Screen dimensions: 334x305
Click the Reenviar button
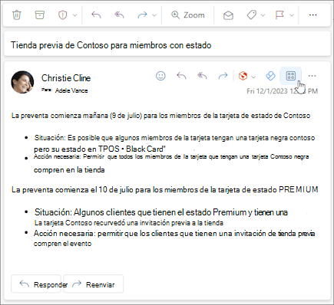[x=94, y=284]
